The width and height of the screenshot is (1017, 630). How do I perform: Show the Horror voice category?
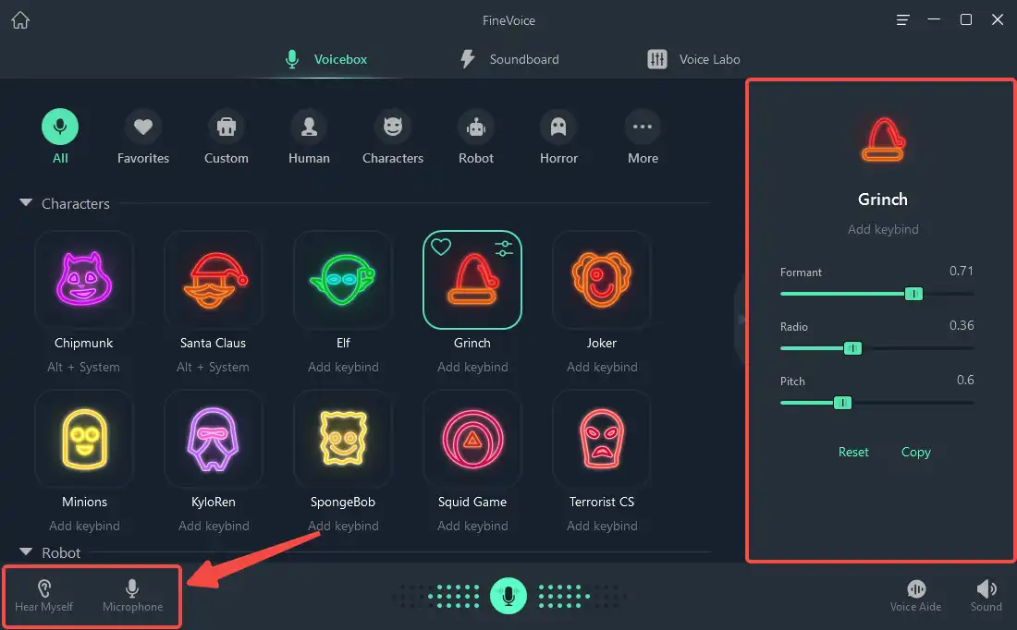click(558, 137)
